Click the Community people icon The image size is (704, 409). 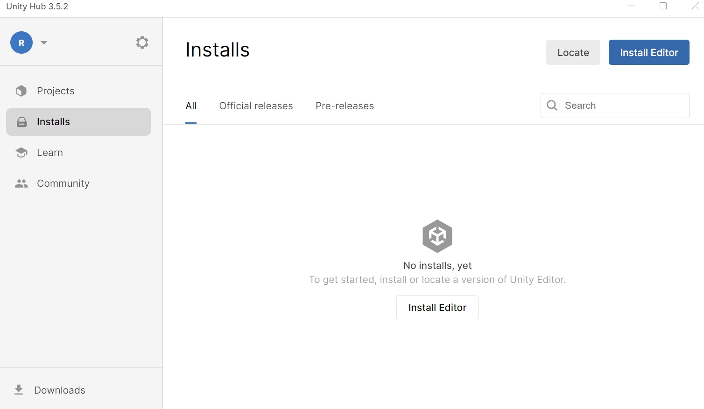pos(21,183)
